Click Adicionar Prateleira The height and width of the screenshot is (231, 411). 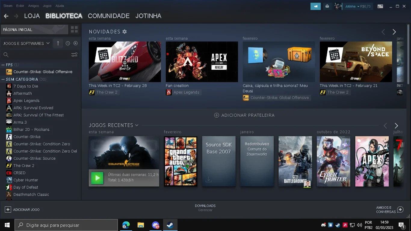[x=244, y=115]
